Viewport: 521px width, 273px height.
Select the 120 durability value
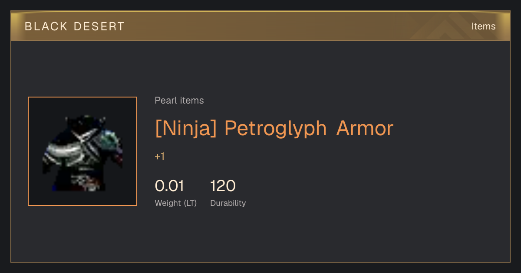point(223,186)
